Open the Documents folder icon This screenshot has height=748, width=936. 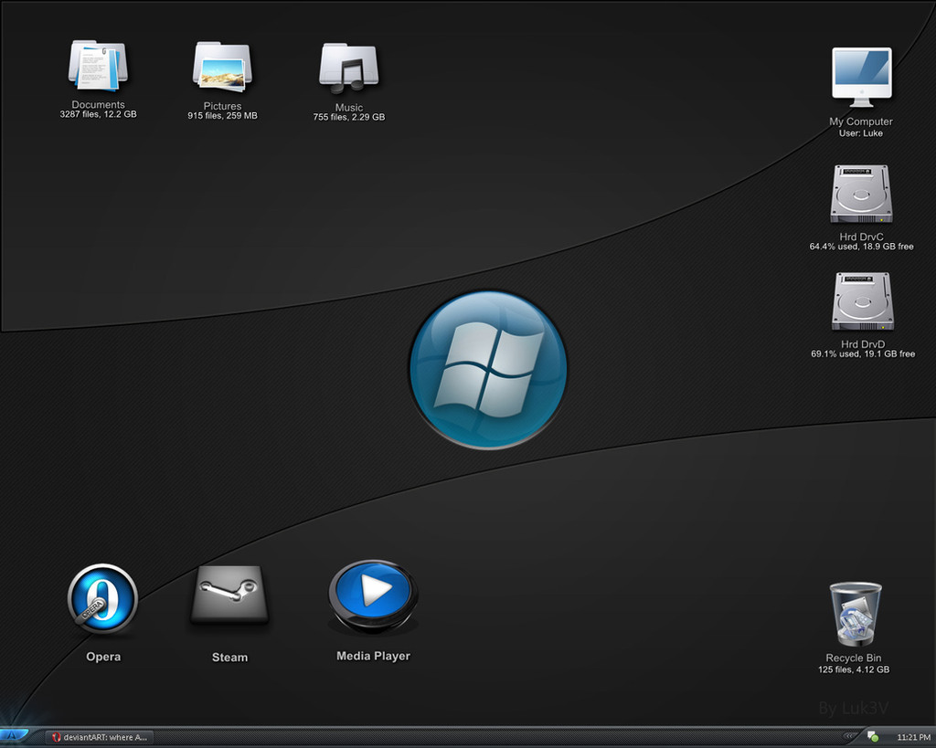[x=98, y=66]
